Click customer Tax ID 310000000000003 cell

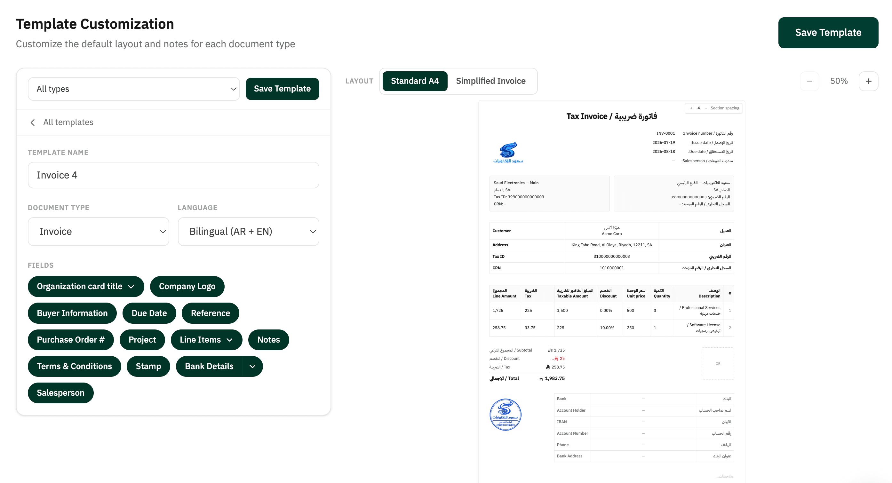[x=611, y=257]
